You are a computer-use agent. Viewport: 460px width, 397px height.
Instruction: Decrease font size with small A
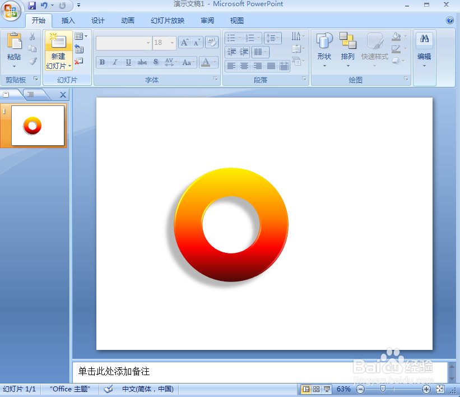pos(197,43)
